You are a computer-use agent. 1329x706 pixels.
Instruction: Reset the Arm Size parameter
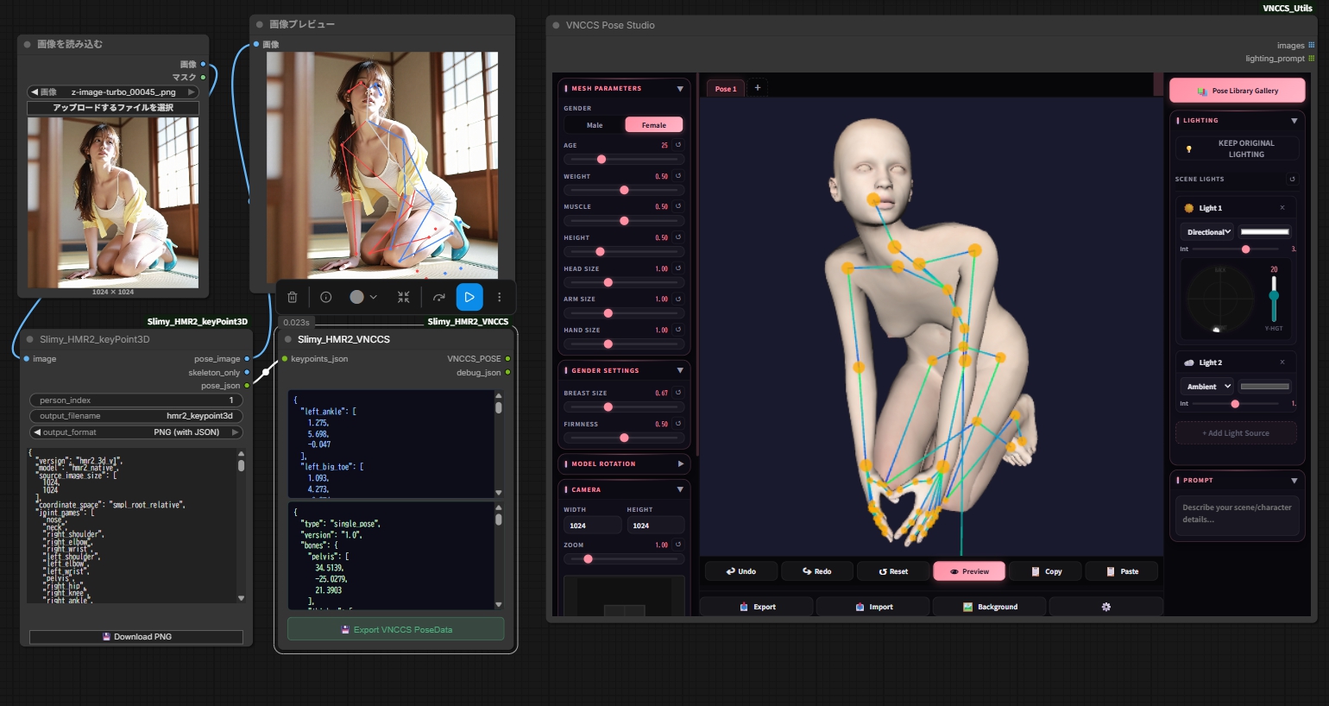point(678,299)
